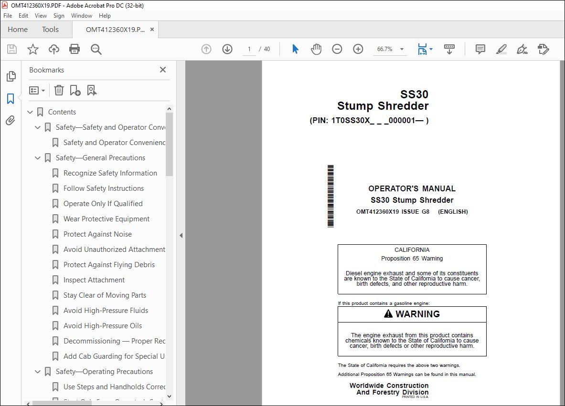Open the zoom level dropdown
Viewport: 565px width, 406px height.
(x=402, y=49)
